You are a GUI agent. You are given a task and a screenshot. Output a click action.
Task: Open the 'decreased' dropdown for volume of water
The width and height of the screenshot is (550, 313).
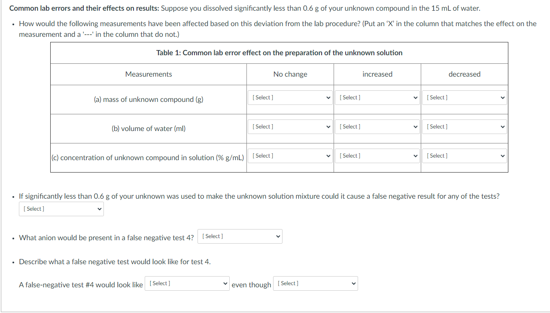click(464, 126)
